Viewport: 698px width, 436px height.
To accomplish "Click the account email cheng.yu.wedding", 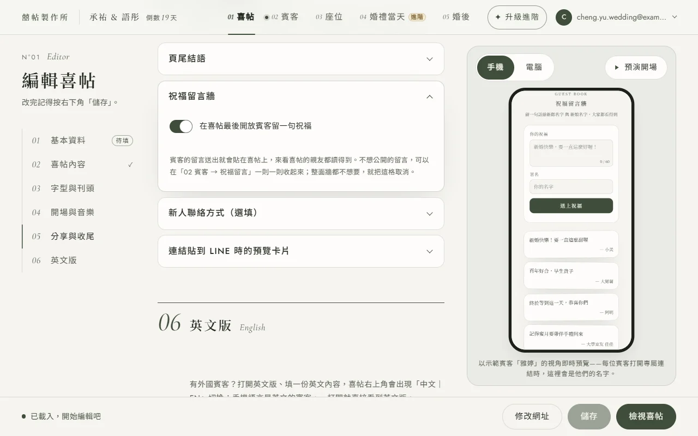I will [x=621, y=17].
